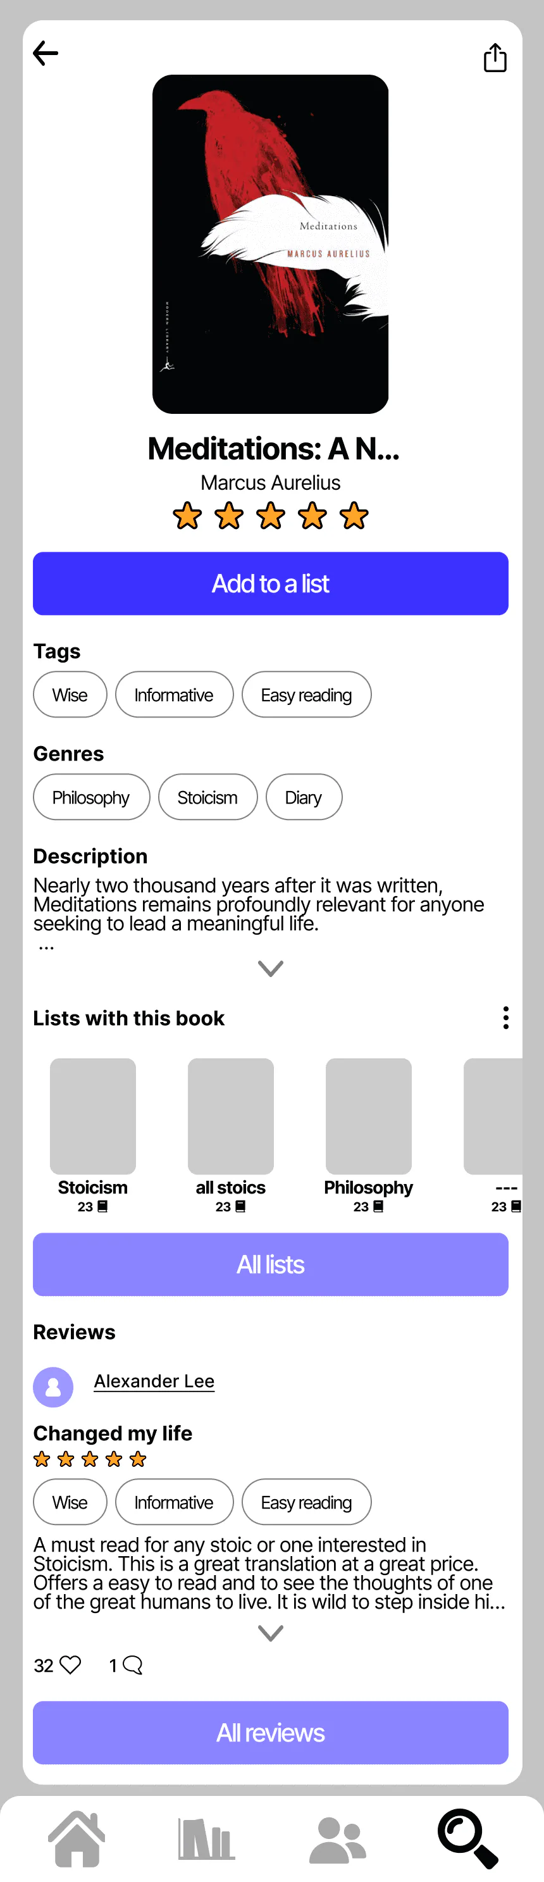Expand Alexander Lee's full review text
Screen dimensions: 544x1882
coord(270,1633)
